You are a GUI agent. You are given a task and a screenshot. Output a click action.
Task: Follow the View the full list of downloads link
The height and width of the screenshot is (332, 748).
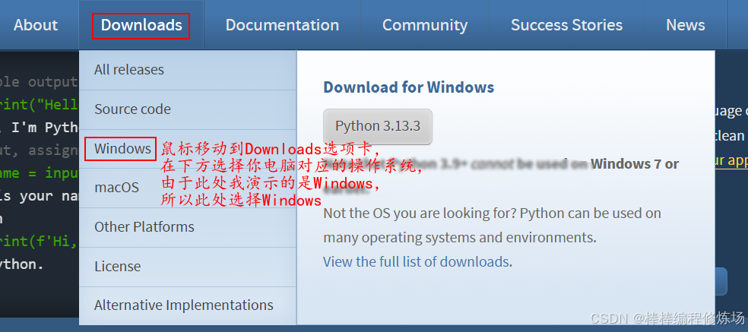point(416,262)
